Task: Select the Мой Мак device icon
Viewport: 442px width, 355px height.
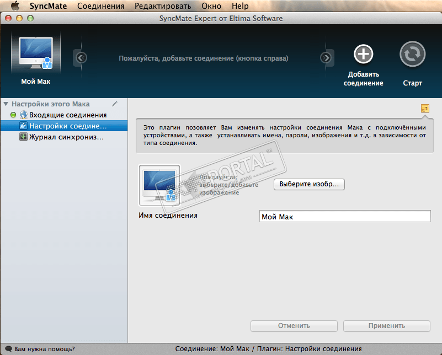Action: (36, 53)
